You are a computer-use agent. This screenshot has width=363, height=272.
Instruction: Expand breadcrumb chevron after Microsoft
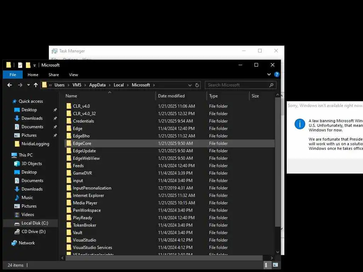(154, 85)
